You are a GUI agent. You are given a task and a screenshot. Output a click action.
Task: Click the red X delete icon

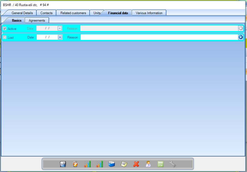(x=136, y=164)
